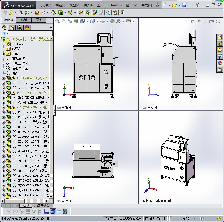The width and height of the screenshot is (224, 222).
Task: Open the 编辑(E) menu
Action: [x=60, y=5]
